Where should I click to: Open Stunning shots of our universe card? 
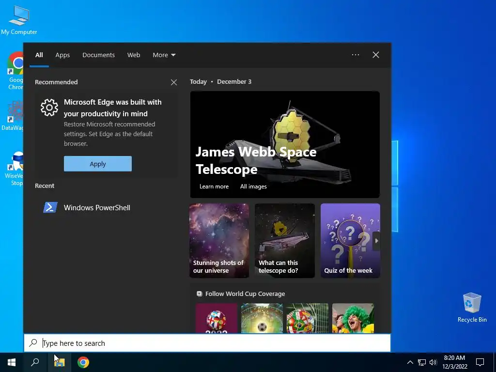219,241
